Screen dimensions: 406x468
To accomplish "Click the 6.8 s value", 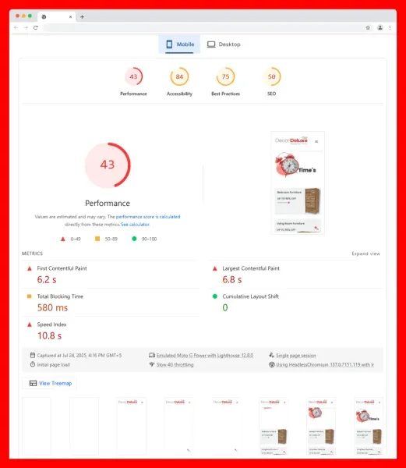I will tap(232, 280).
